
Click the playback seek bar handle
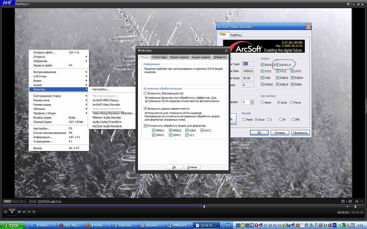tap(204, 206)
